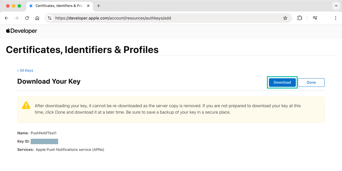The width and height of the screenshot is (342, 171).
Task: Click the browser back arrow
Action: pos(7,18)
